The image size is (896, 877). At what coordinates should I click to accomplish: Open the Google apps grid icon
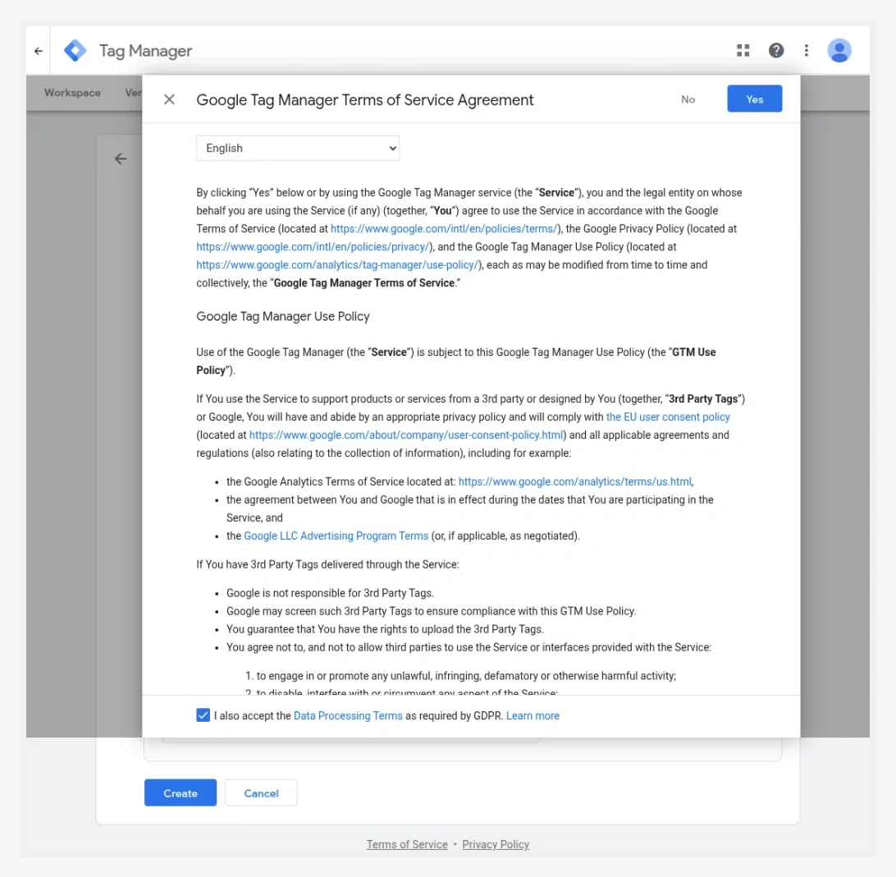tap(743, 50)
